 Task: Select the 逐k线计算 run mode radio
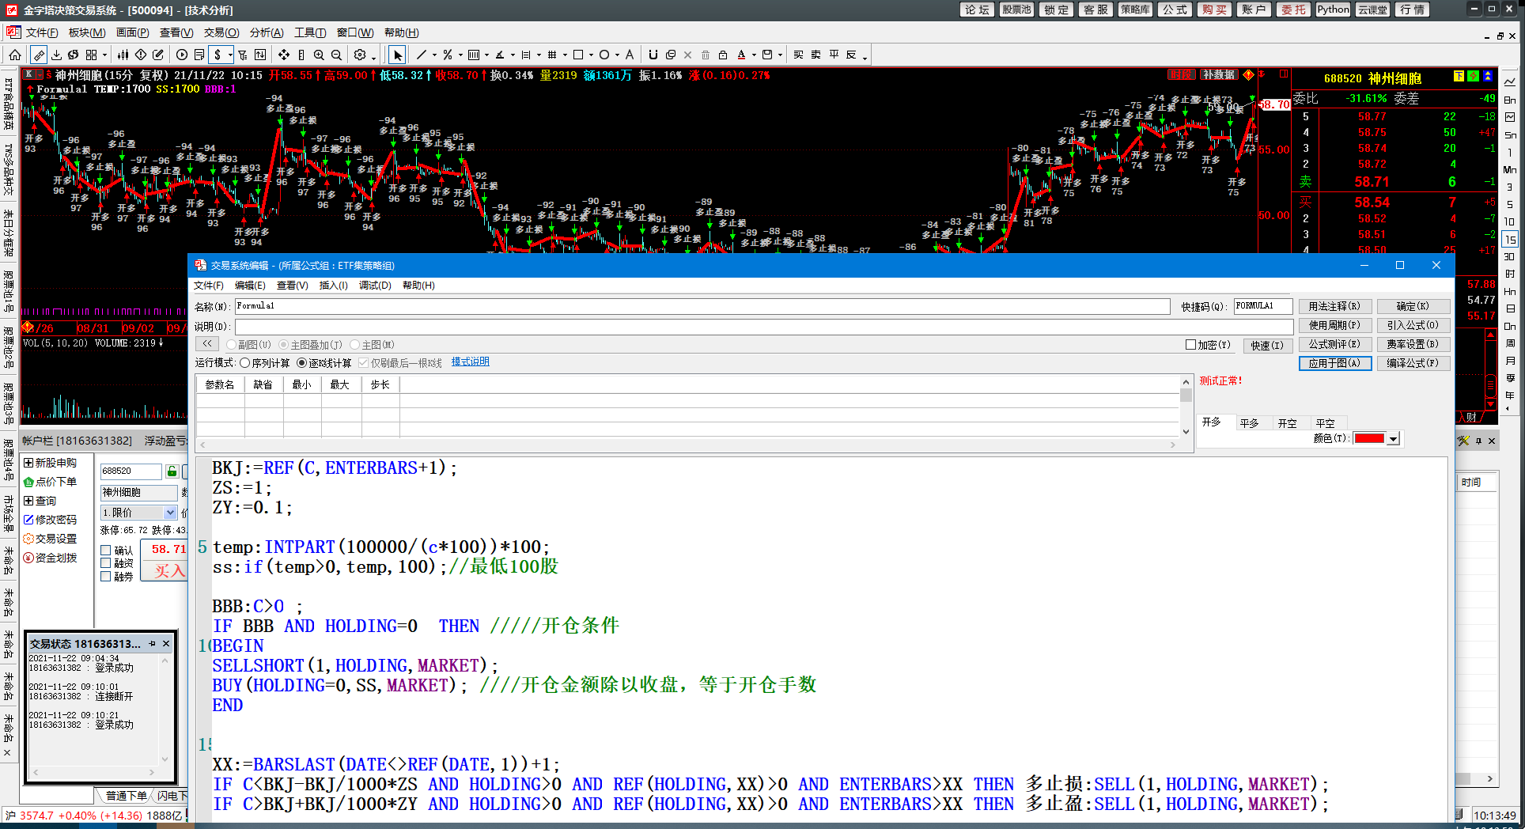tap(301, 363)
